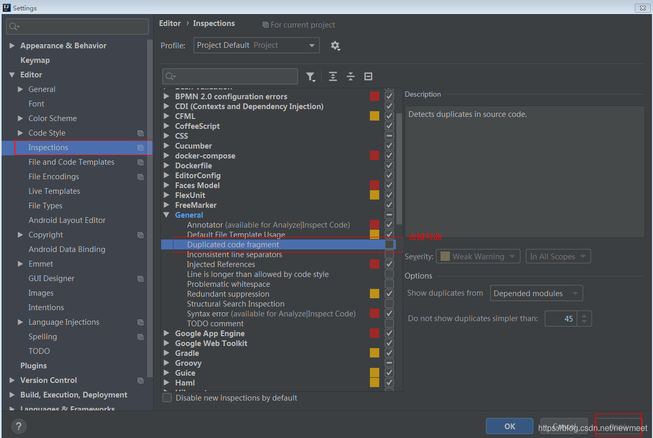Toggle the CoffeeScript inspections checkbox
The width and height of the screenshot is (653, 438).
point(389,126)
